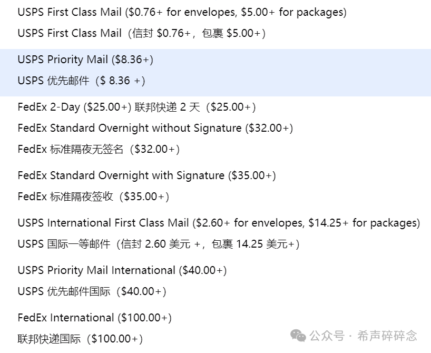
Task: Click the 联邦快递 2 天 ($25.00+) translation
Action: coord(195,107)
